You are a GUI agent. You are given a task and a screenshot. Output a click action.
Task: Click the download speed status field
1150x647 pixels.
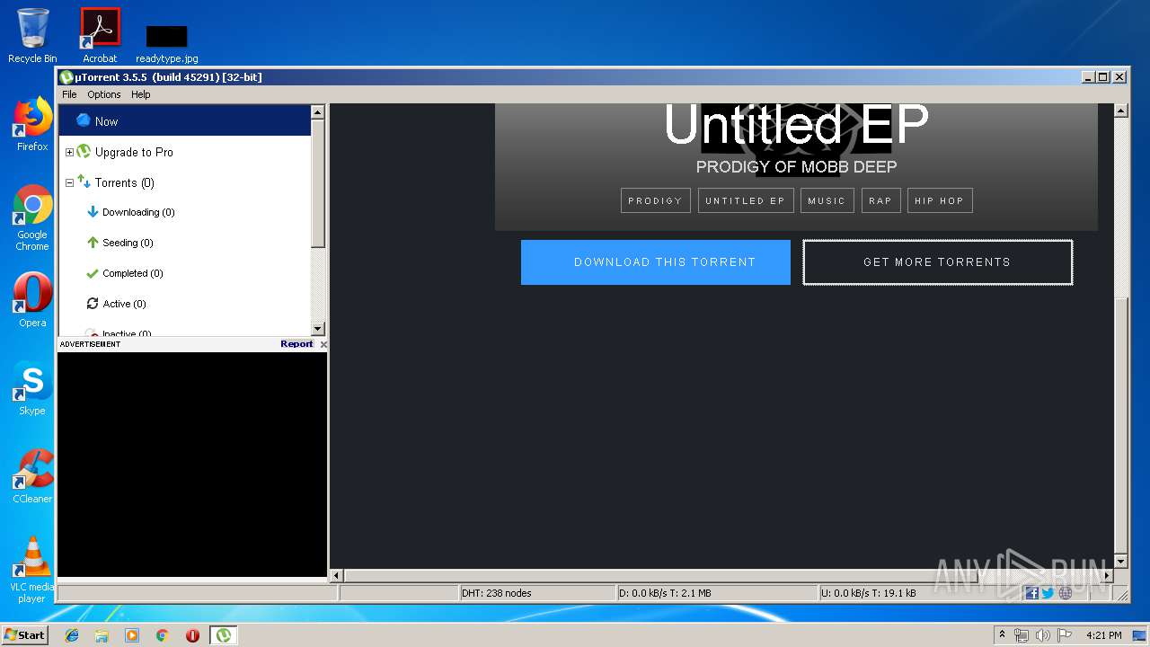click(x=716, y=593)
